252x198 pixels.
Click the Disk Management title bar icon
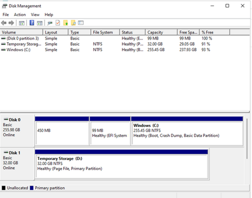tap(4, 6)
